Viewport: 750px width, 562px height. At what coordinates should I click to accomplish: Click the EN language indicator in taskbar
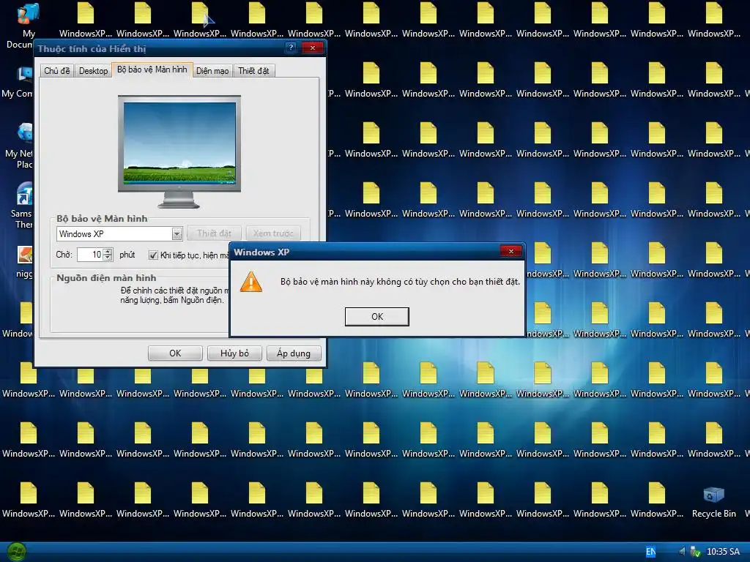click(651, 552)
